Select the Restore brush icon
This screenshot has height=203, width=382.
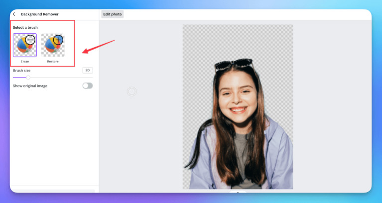click(53, 45)
